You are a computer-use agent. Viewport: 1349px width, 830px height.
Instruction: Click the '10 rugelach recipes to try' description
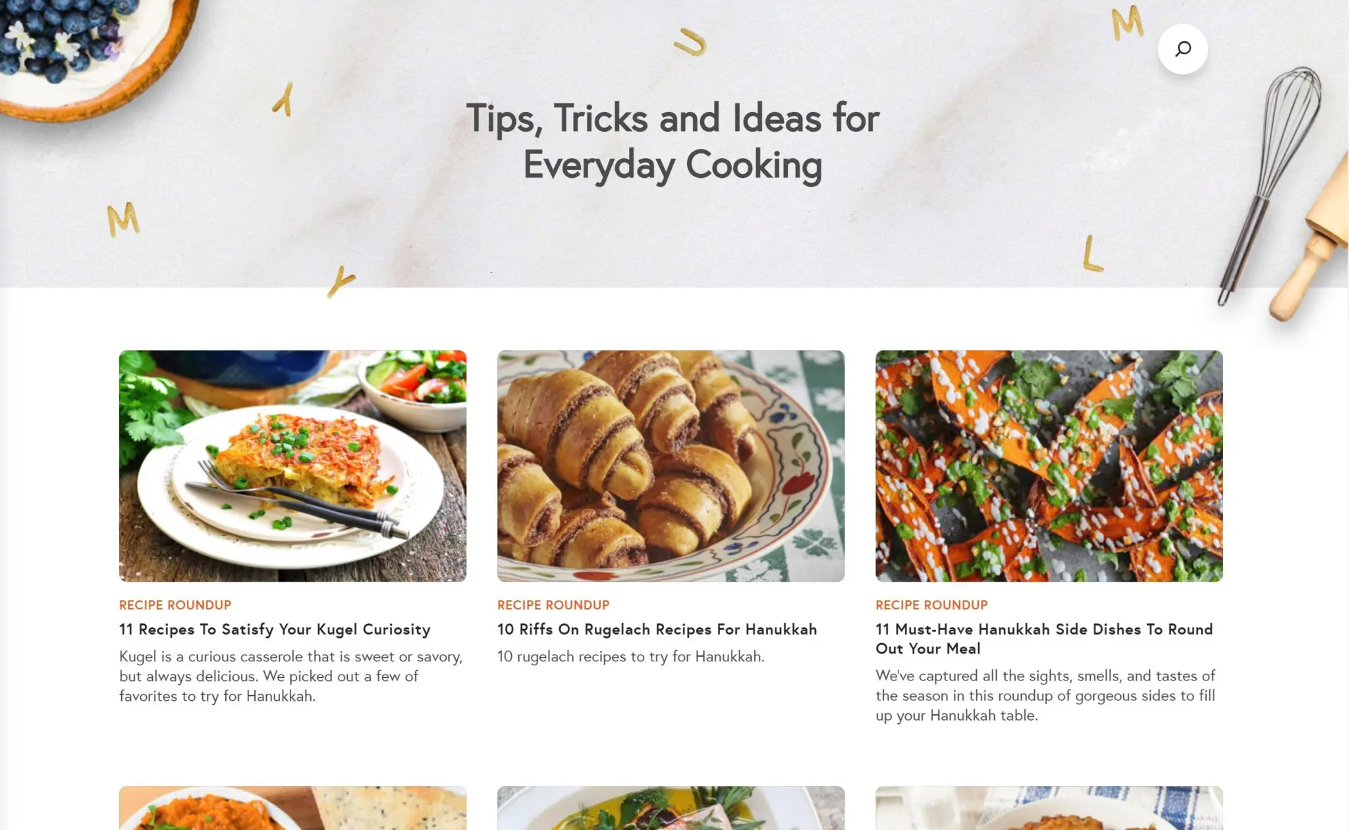pos(631,656)
